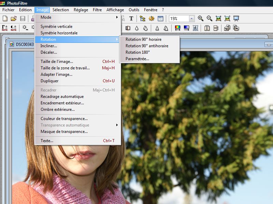
Task: Open the Affichage menu
Action: pyautogui.click(x=115, y=10)
